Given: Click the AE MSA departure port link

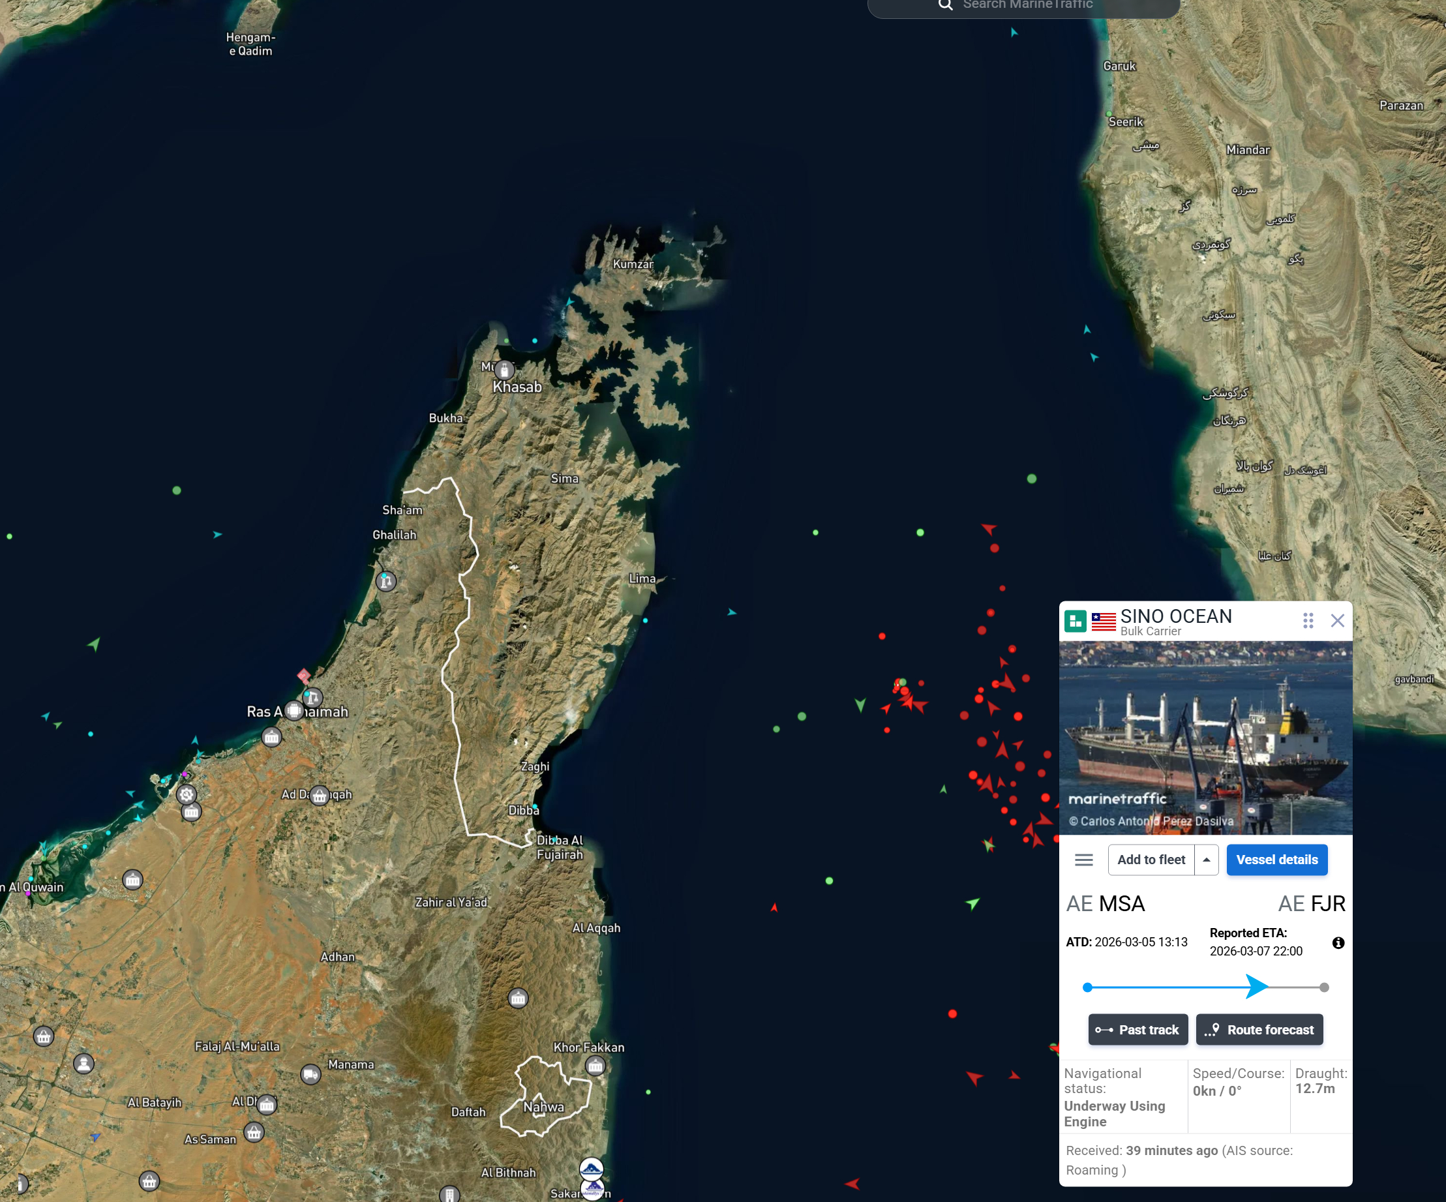Looking at the screenshot, I should 1105,903.
